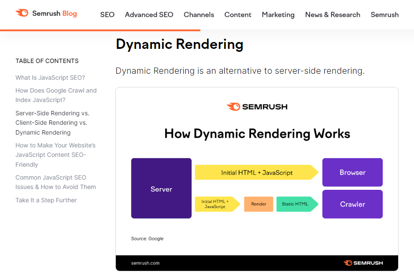Image resolution: width=414 pixels, height=279 pixels.
Task: Click the Browser box in diagram
Action: pos(353,172)
